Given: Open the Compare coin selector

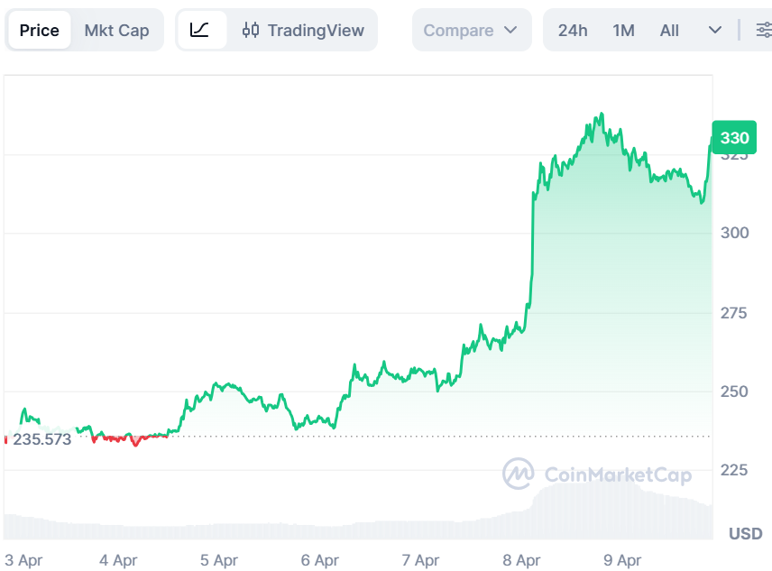Looking at the screenshot, I should pyautogui.click(x=471, y=30).
